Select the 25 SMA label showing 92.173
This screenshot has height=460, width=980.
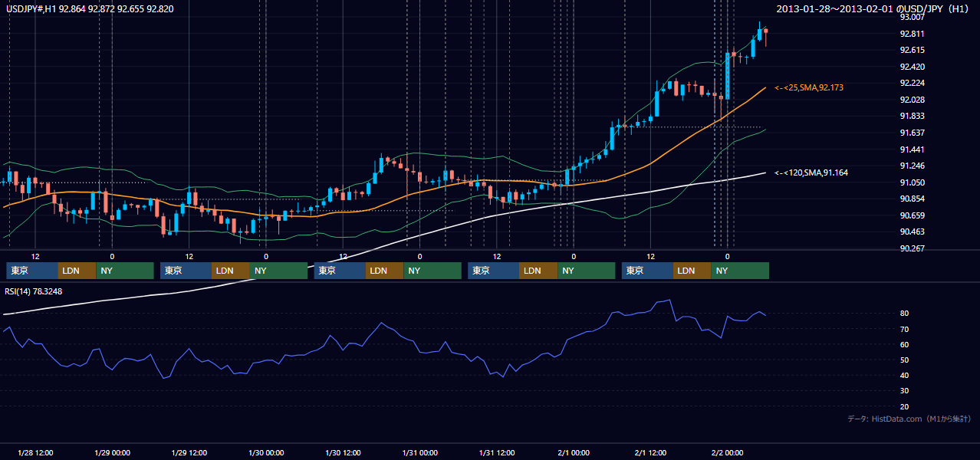click(808, 88)
